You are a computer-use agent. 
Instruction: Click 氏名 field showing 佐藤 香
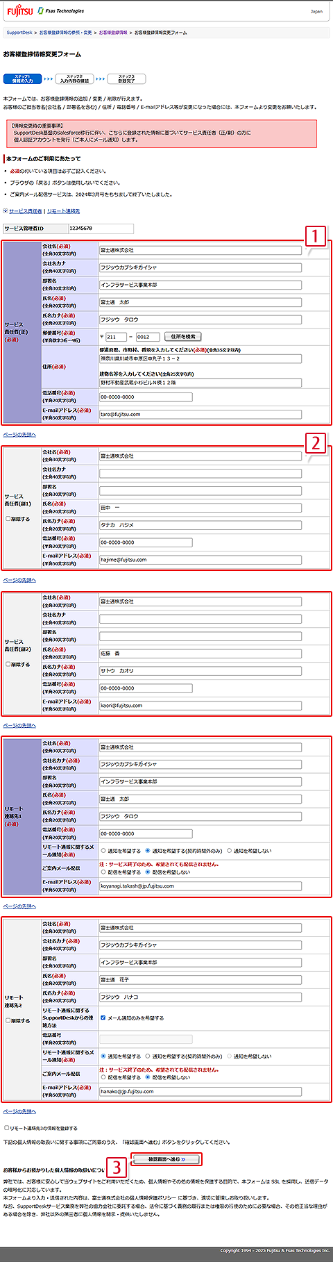pos(200,654)
